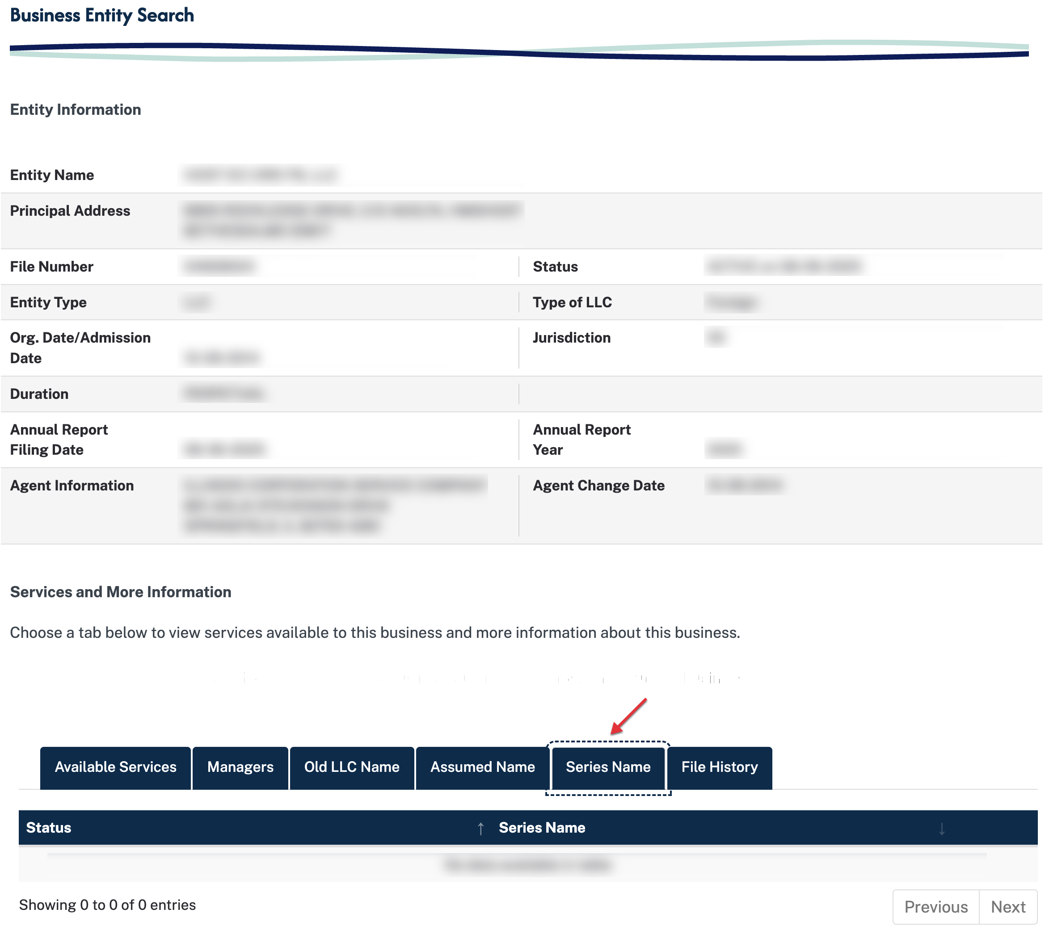Click the blurred entity Status value field
Screen dimensions: 1045x930
(x=784, y=266)
